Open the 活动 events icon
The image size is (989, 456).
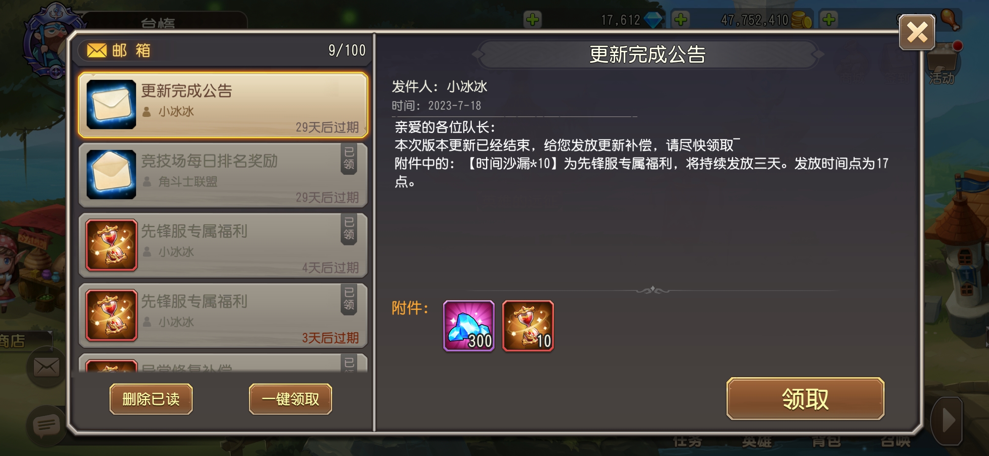click(942, 65)
